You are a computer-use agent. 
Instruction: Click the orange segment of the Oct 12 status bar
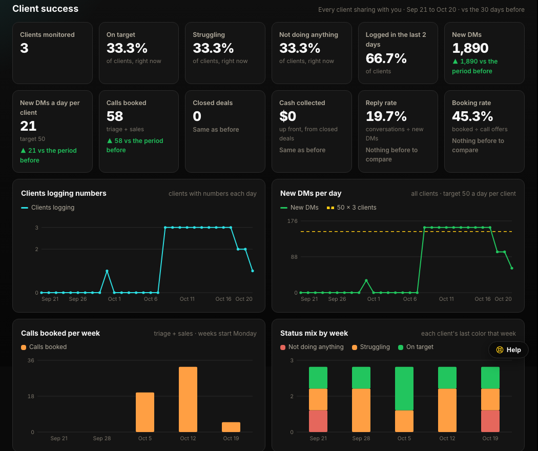pos(447,410)
